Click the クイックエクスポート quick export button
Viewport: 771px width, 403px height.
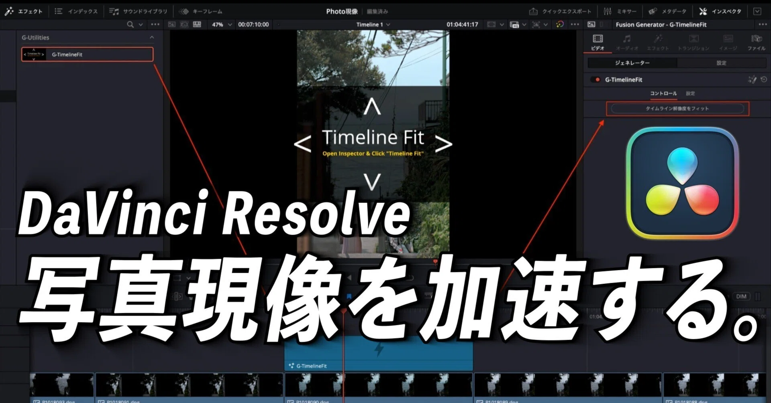pos(560,11)
